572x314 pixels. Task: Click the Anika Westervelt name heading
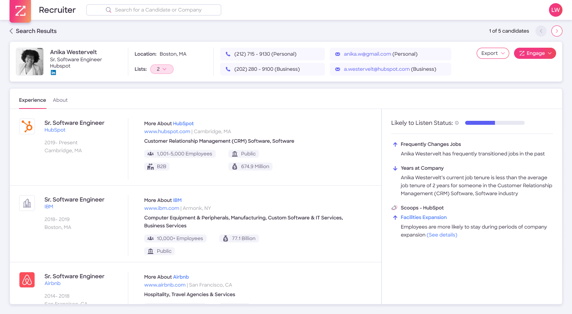point(73,52)
